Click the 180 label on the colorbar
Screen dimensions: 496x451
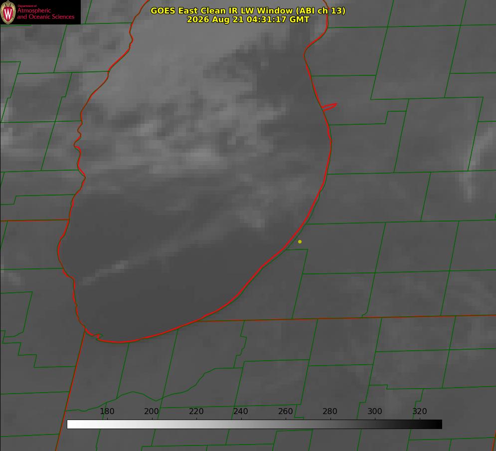tap(107, 411)
